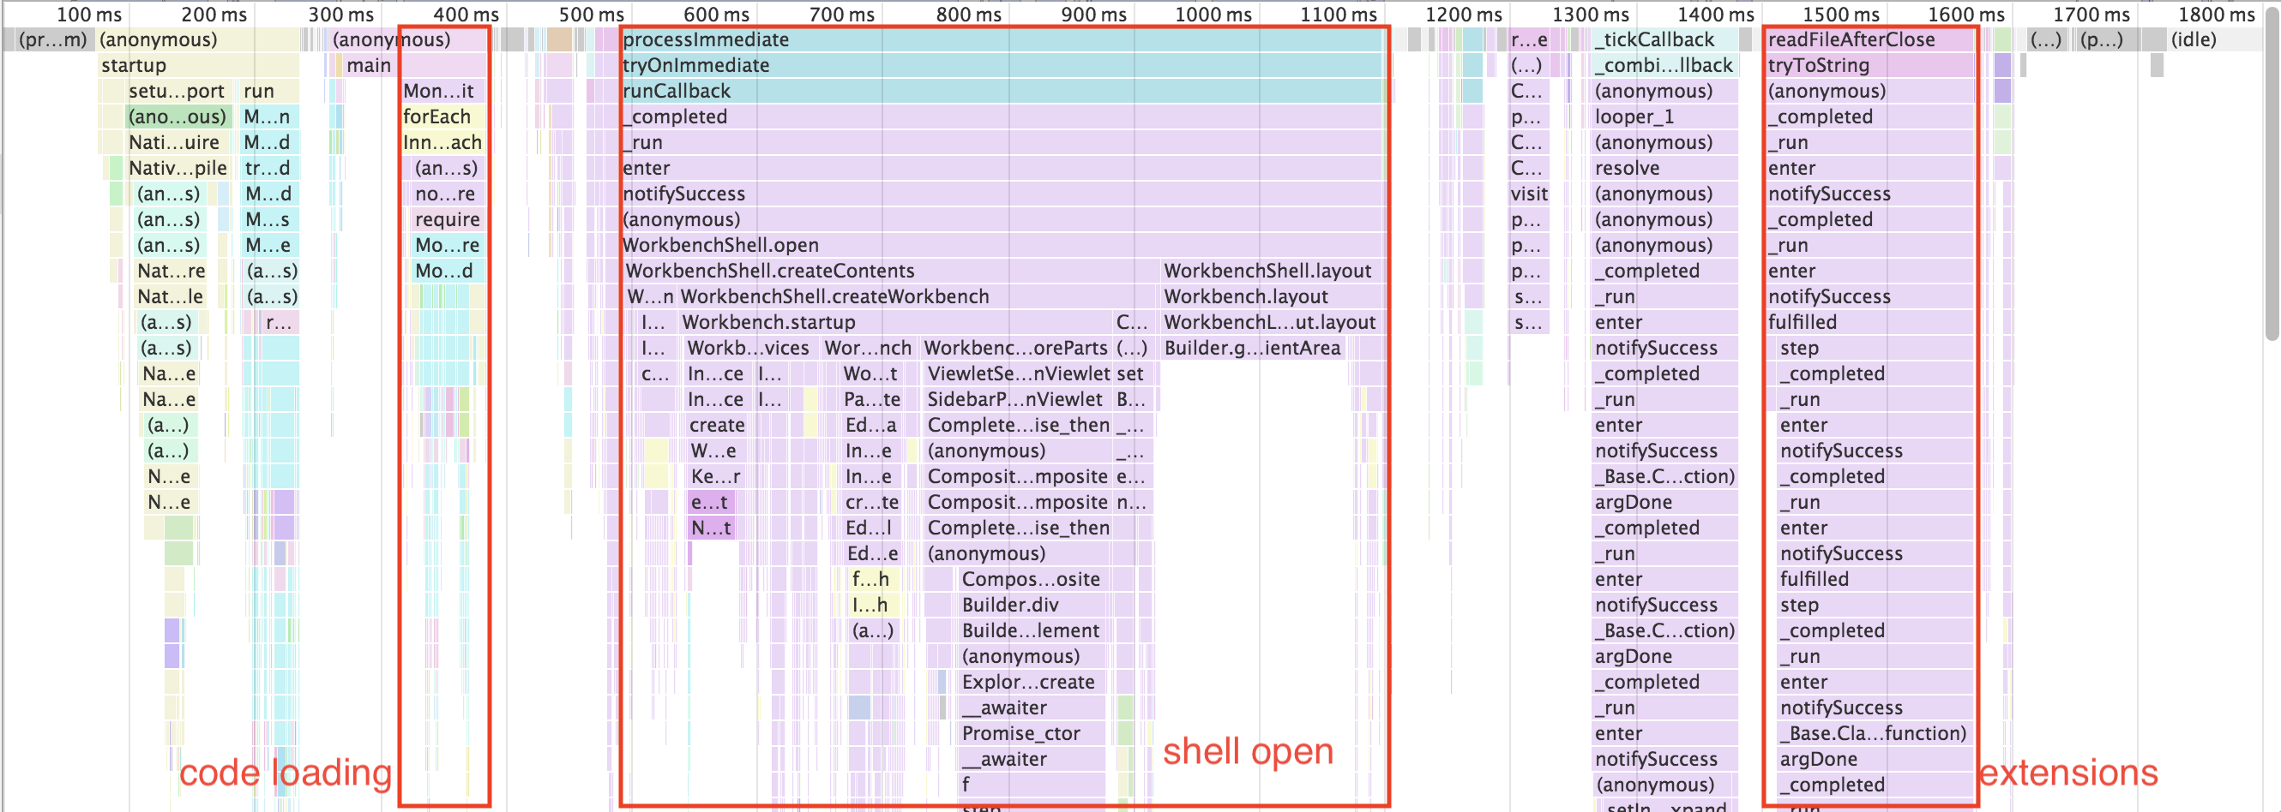Screen dimensions: 2281x812
Task: Select the Promise_ctor frame
Action: point(1032,733)
